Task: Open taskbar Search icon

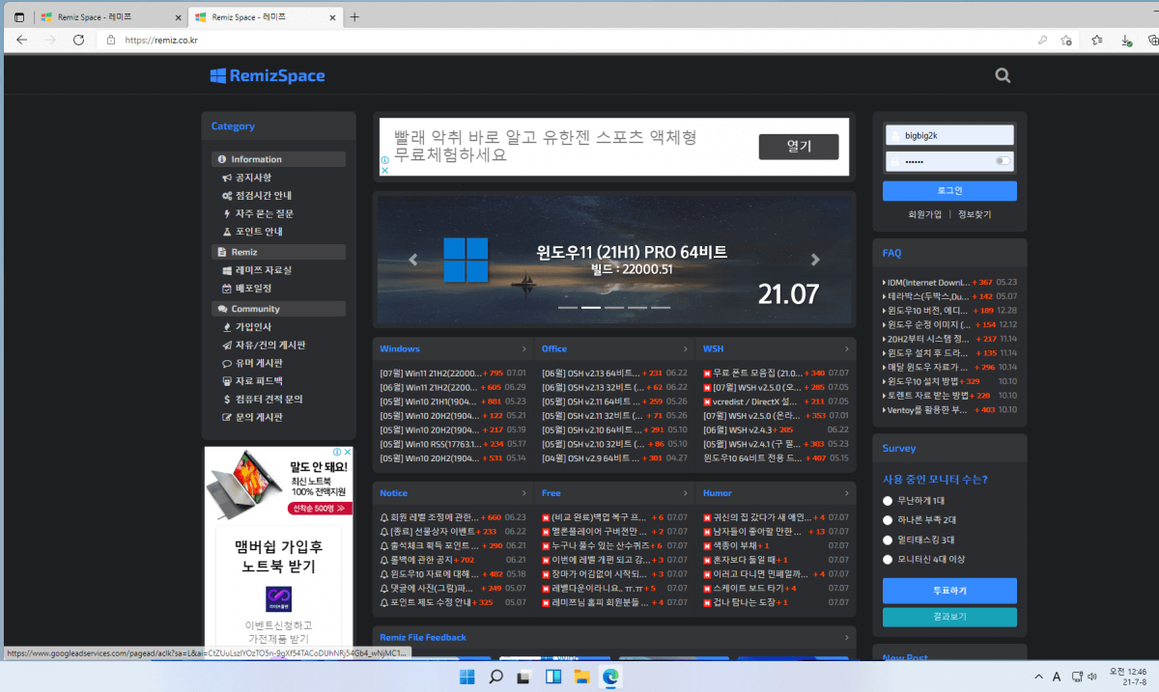Action: 495,676
